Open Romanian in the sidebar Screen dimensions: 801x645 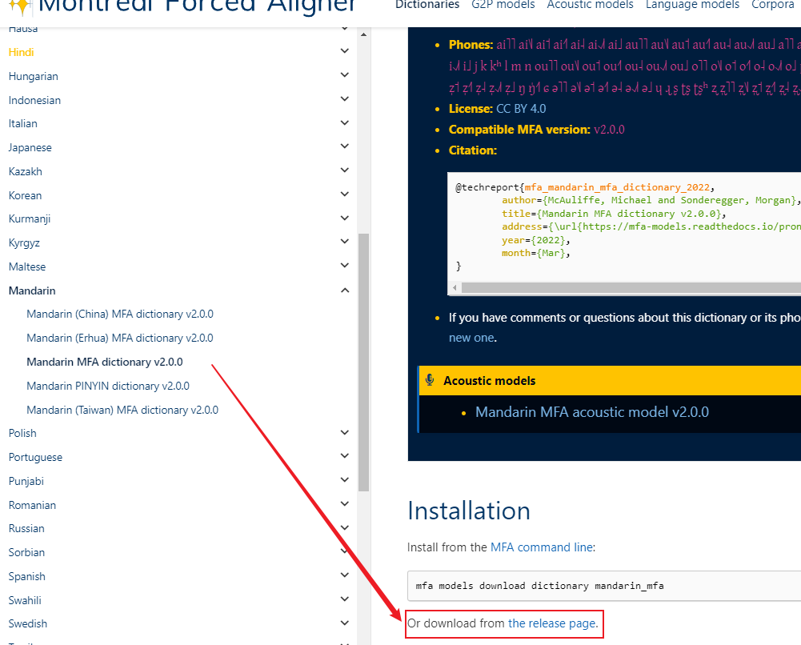coord(32,505)
